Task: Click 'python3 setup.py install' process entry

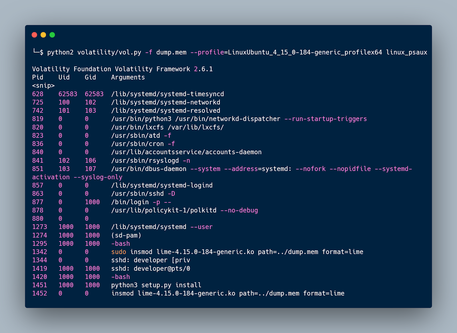Action: pyautogui.click(x=156, y=285)
